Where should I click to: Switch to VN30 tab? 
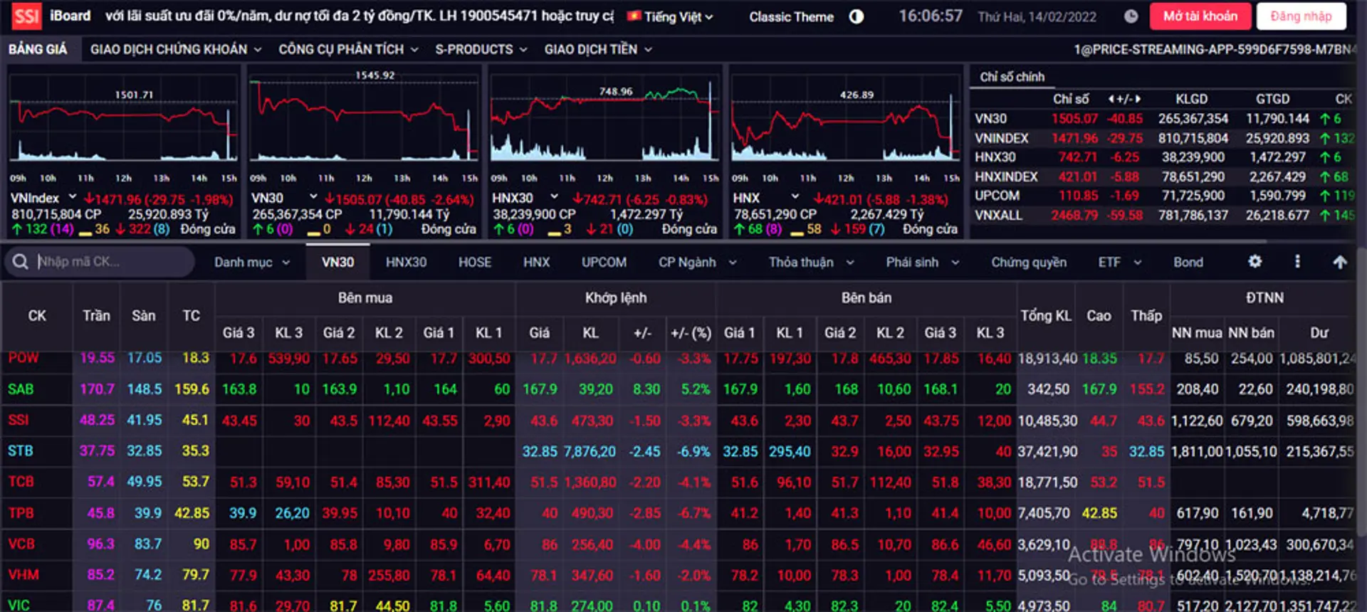(x=337, y=262)
